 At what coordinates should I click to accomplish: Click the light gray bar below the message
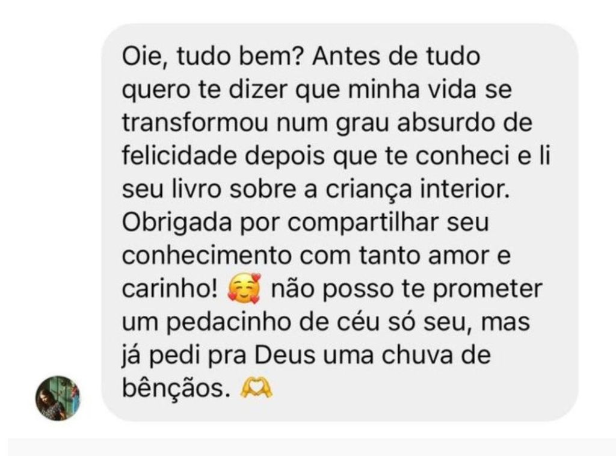[312, 448]
